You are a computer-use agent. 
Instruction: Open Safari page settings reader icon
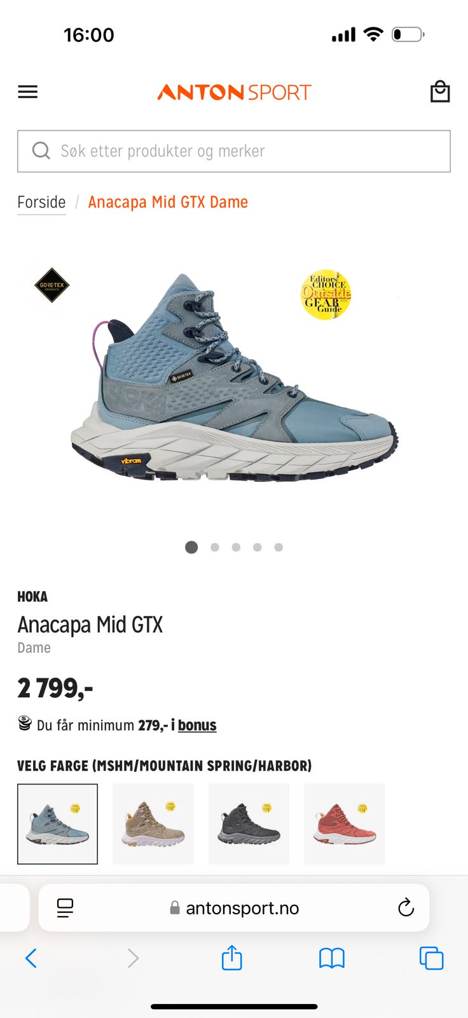tap(65, 908)
